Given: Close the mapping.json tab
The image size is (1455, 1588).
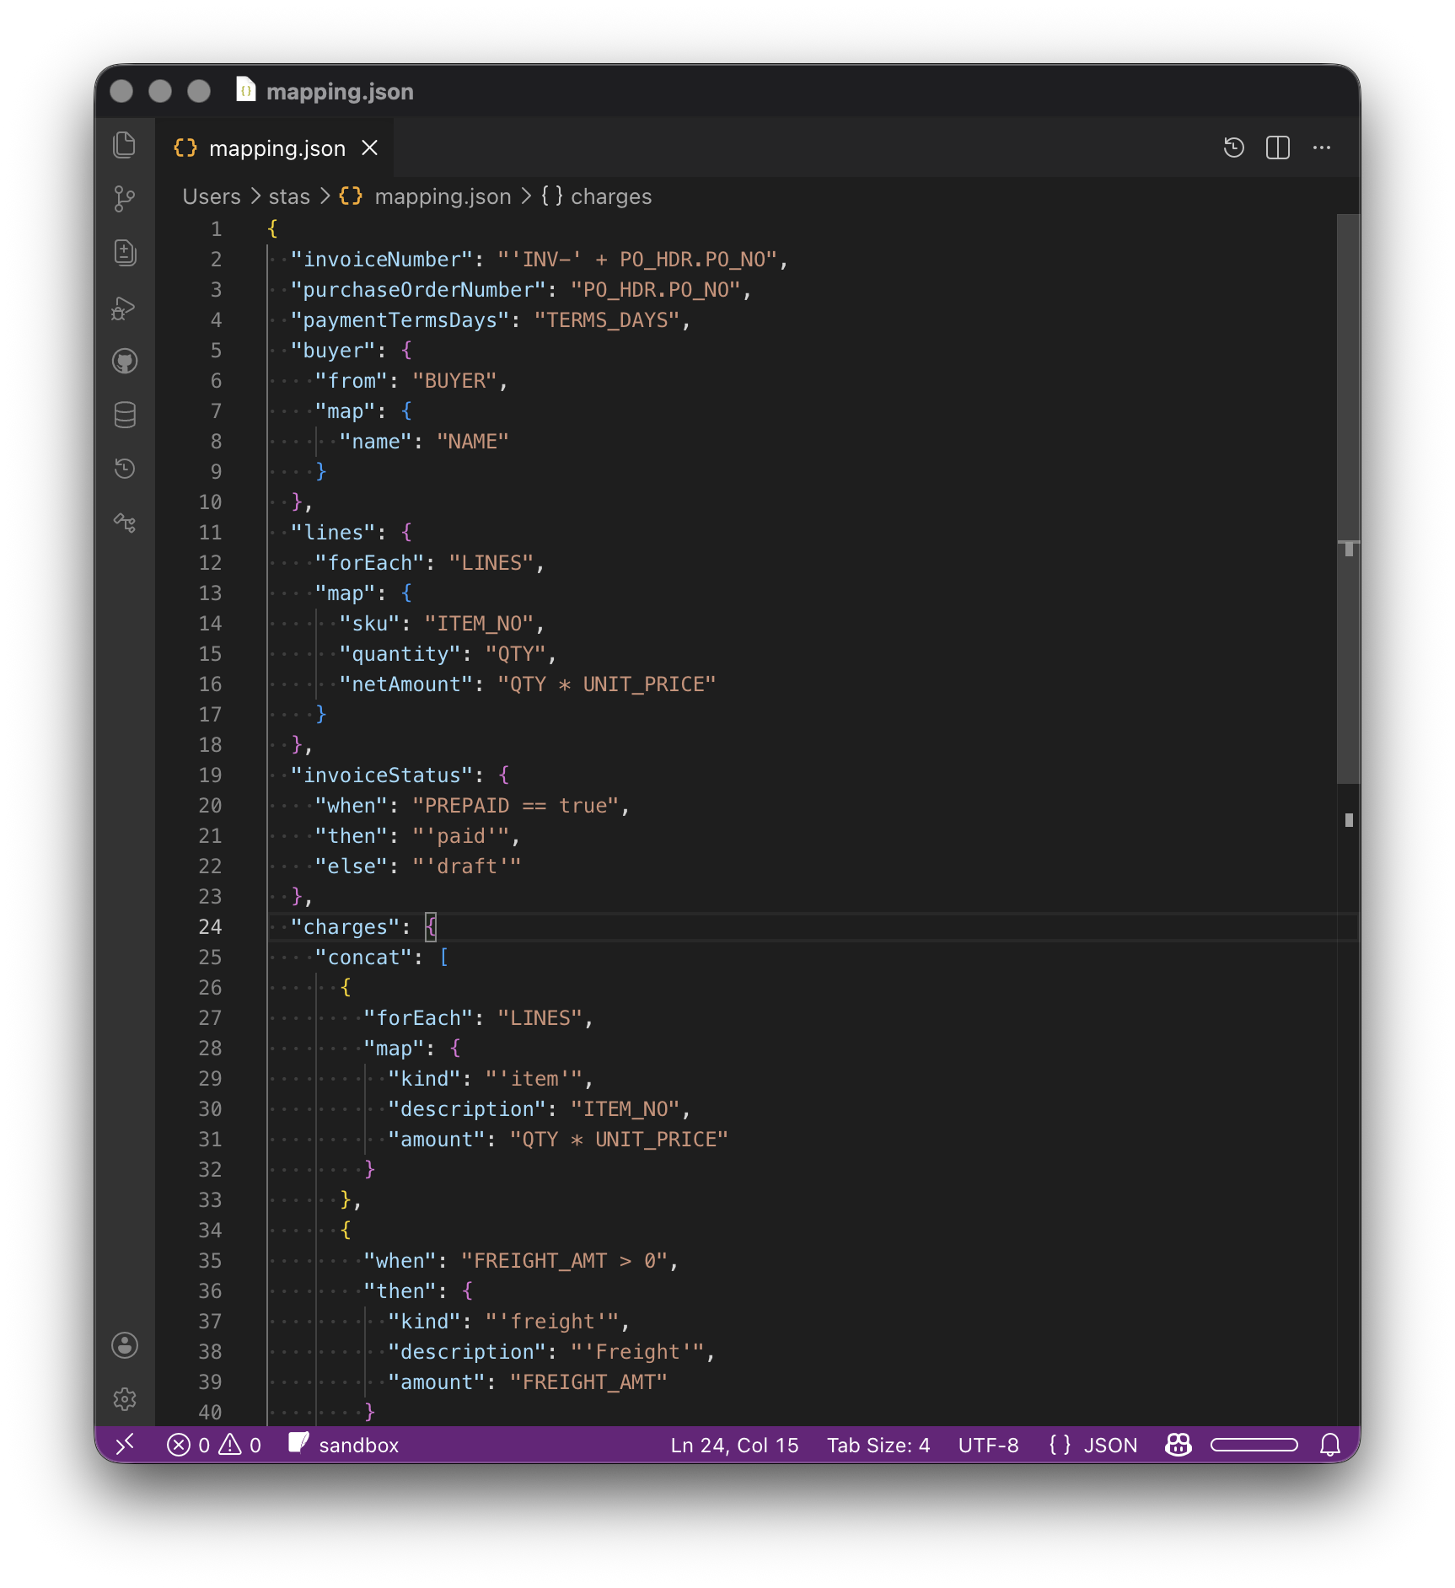Looking at the screenshot, I should tap(369, 148).
